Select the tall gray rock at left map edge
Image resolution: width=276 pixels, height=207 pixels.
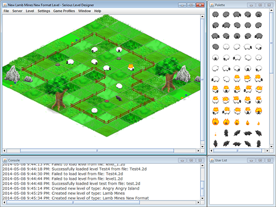pos(13,74)
